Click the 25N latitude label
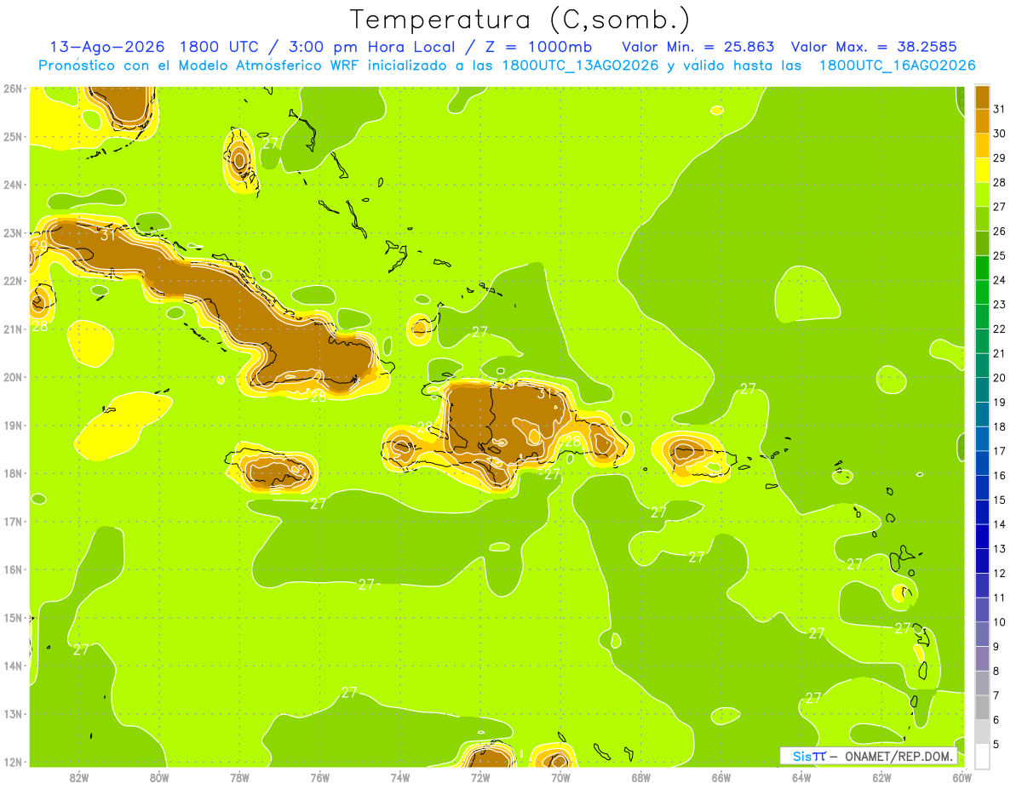Screen dimensions: 1022x789 [x=12, y=136]
